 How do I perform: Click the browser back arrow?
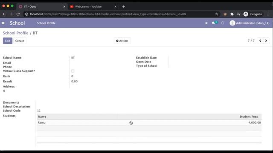click(4, 14)
